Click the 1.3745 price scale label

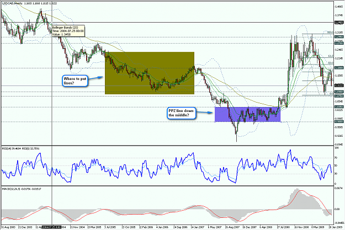[339, 15]
